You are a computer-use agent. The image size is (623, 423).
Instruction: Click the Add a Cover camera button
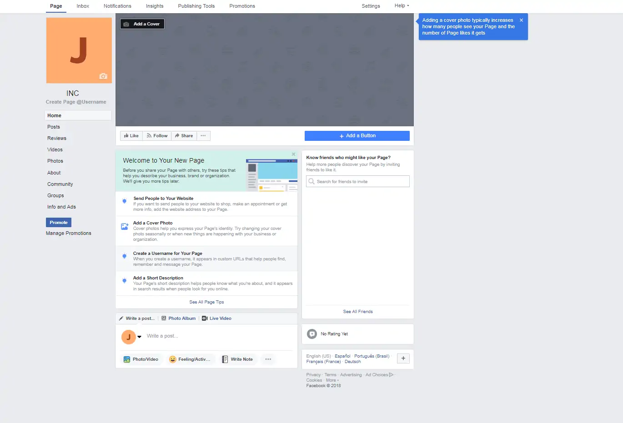point(142,24)
